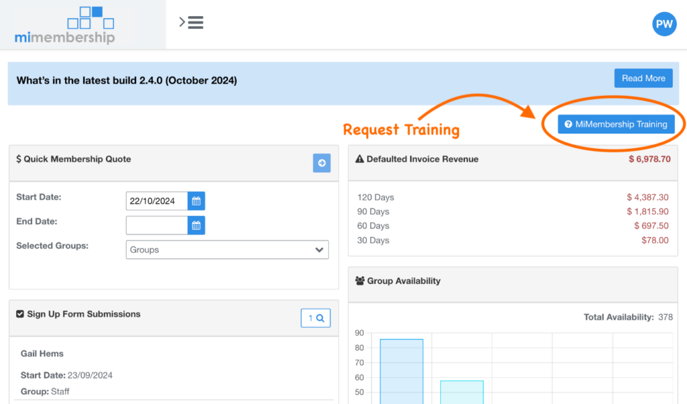Click the empty End Date field

156,225
